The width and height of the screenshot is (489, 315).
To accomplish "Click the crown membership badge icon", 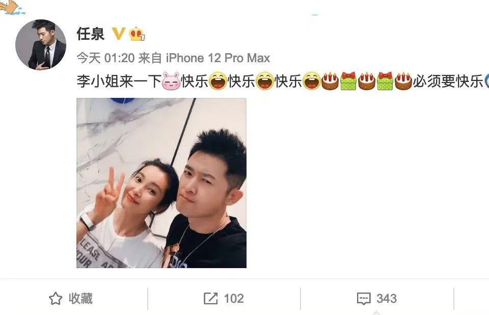I will (x=137, y=34).
